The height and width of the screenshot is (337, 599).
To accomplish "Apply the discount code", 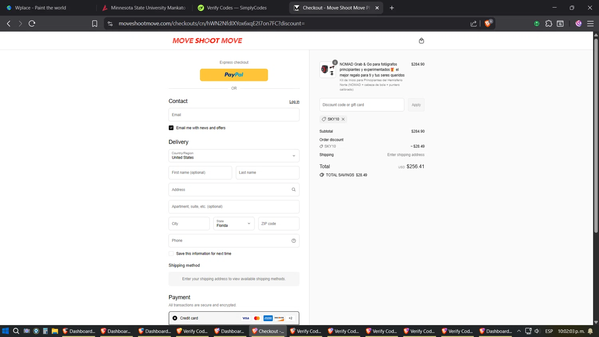I will (416, 105).
